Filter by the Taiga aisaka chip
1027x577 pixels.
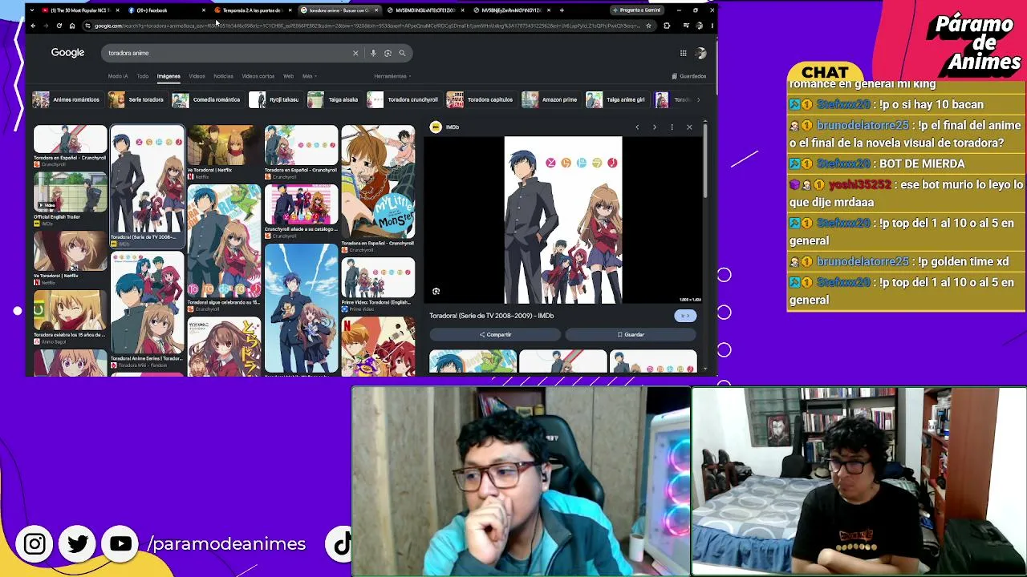[x=333, y=99]
